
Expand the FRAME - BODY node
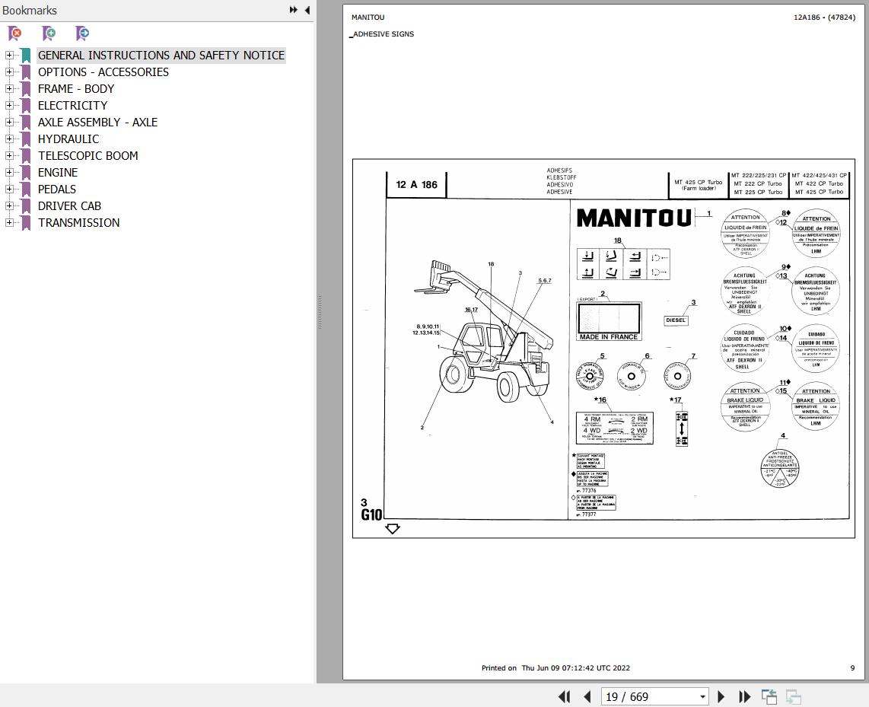(9, 88)
